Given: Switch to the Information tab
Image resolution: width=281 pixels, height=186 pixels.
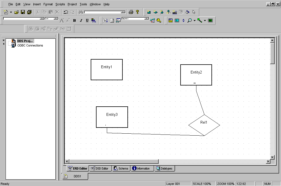Looking at the screenshot, I should 142,168.
